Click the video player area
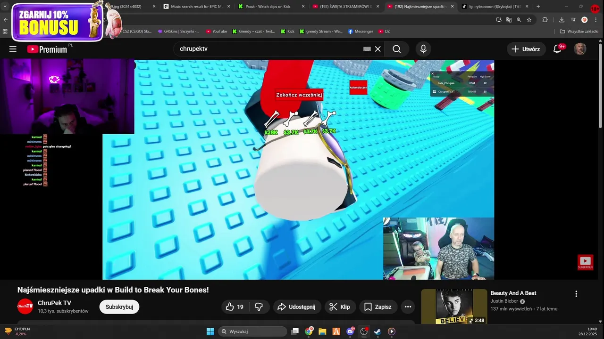 298,169
